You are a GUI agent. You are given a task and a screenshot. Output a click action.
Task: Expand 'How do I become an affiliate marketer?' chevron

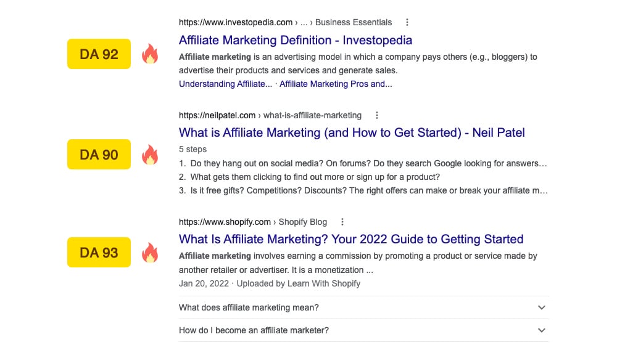[x=541, y=331]
